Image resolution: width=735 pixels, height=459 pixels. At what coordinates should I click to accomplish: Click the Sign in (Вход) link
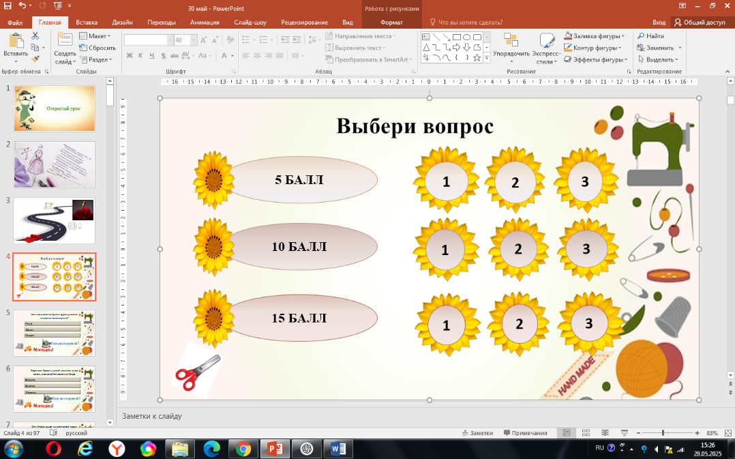pos(659,22)
